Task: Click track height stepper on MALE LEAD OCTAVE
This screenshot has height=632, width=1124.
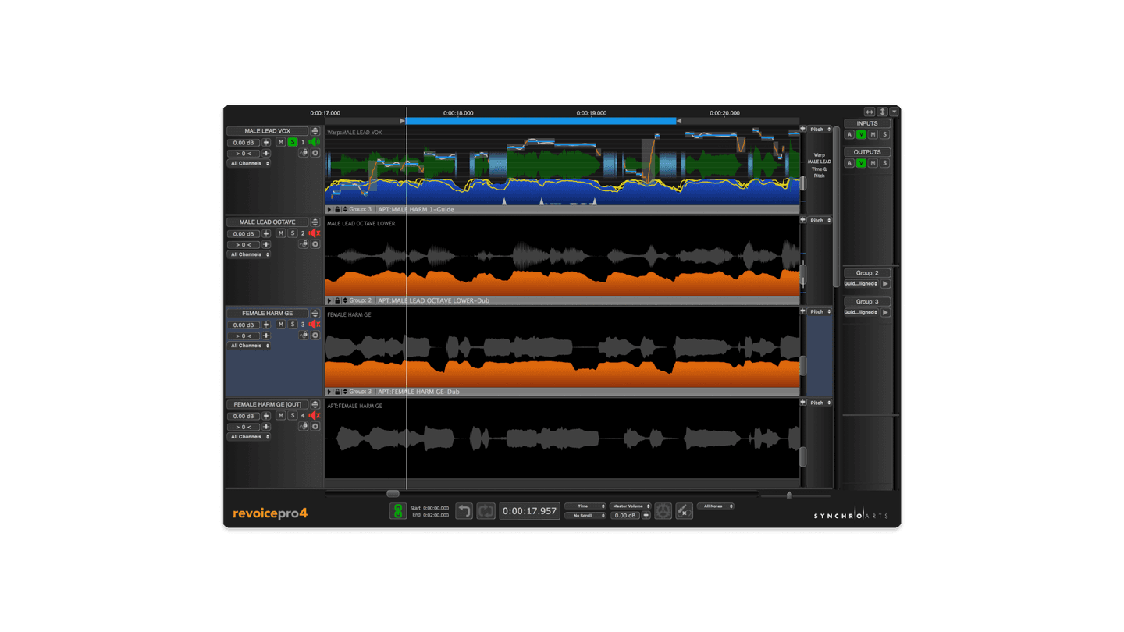Action: 315,222
